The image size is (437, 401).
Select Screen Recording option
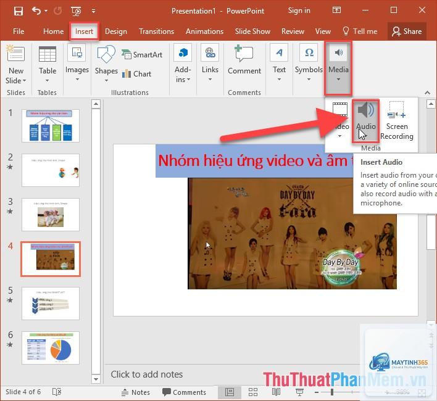click(x=397, y=121)
